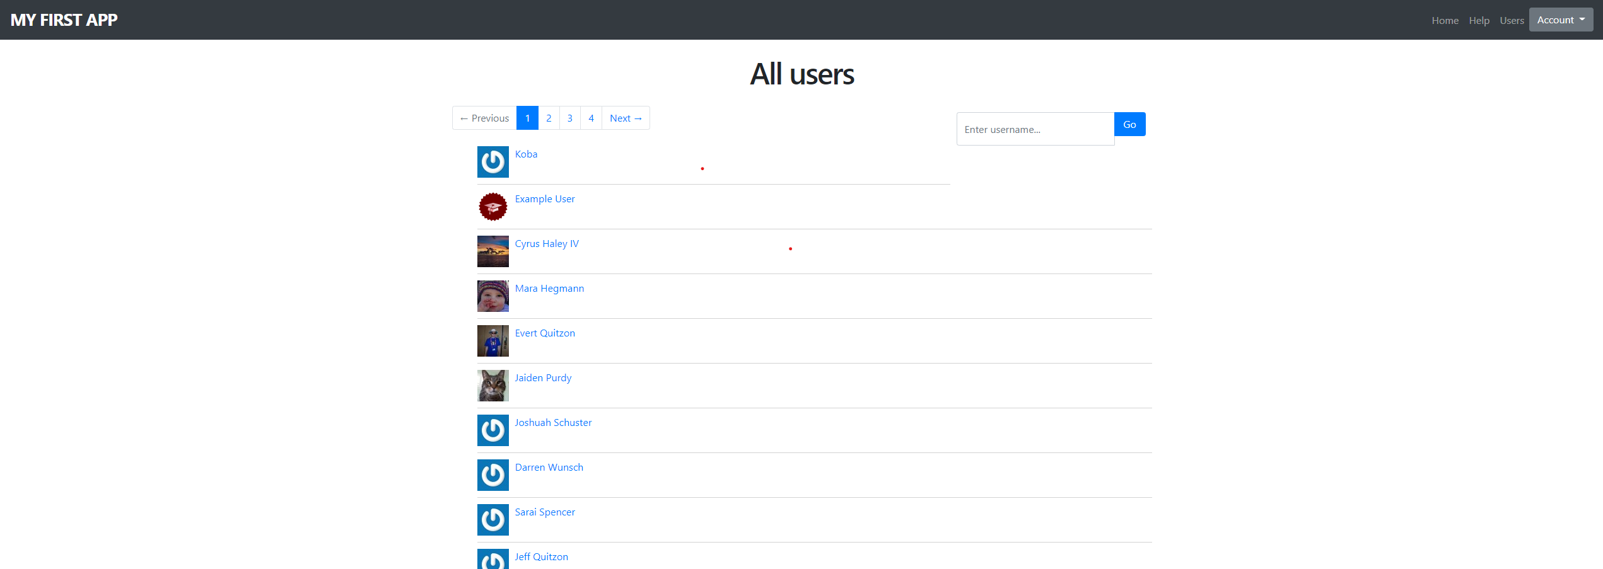Click Cyrus Haley IV's sunset avatar
This screenshot has height=569, width=1603.
tap(493, 251)
